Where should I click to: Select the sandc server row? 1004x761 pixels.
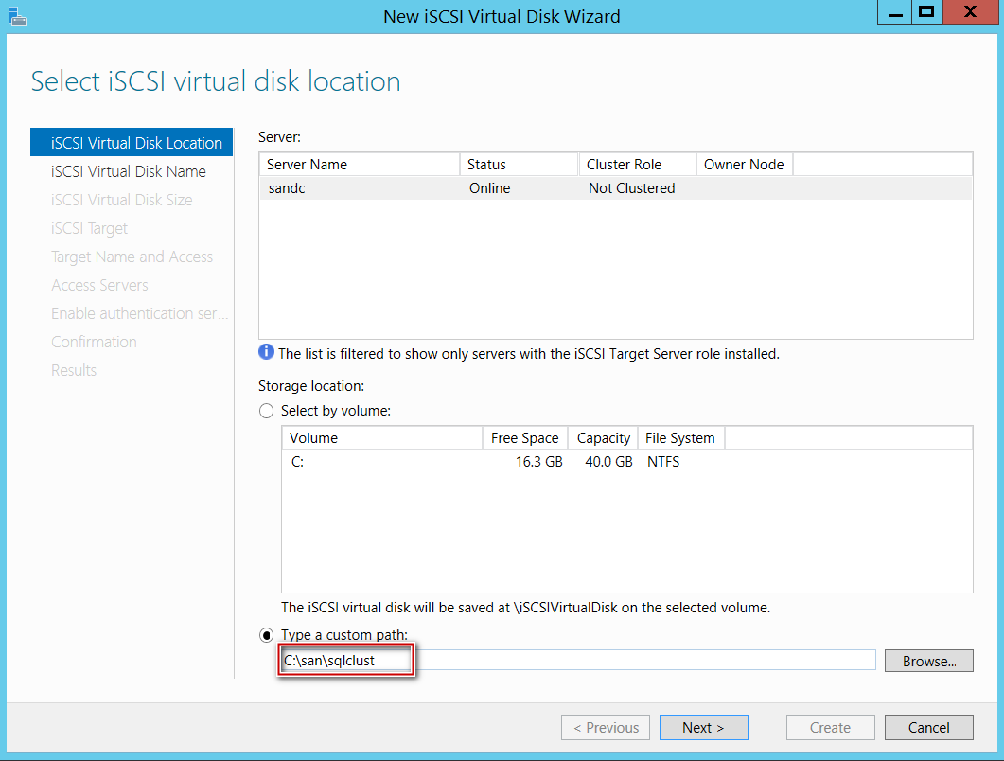point(615,188)
